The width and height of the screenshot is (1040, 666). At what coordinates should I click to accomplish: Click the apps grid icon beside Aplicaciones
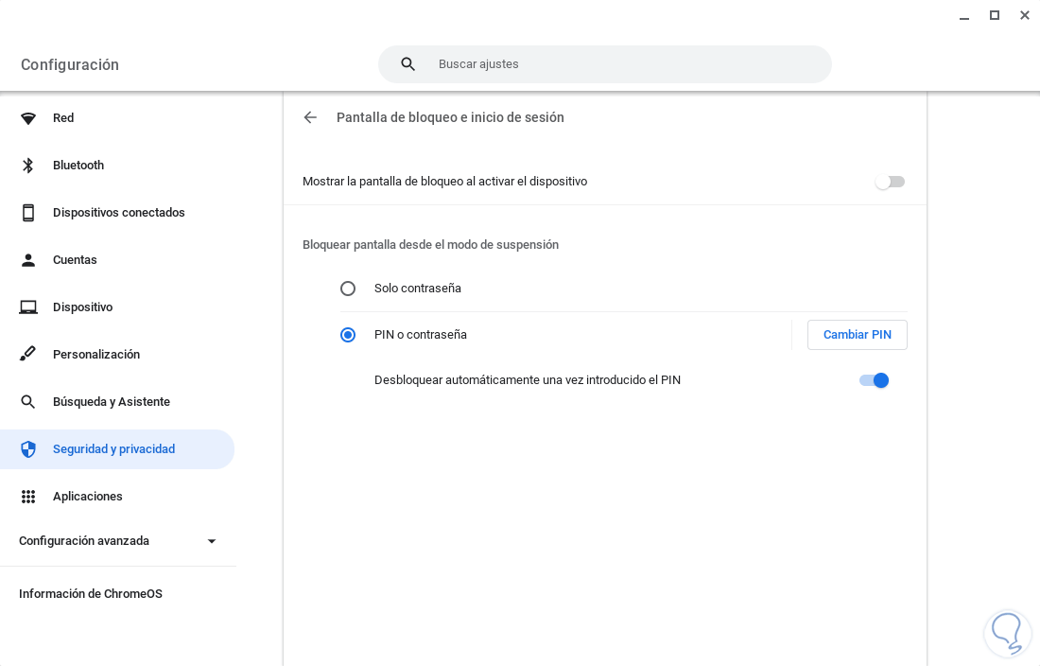28,497
